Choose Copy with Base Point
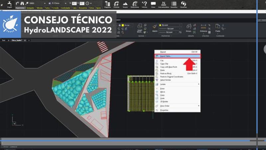 point(177,67)
